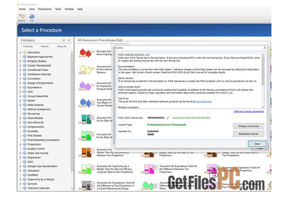Select the Show All category tab
The width and height of the screenshot is (290, 202).
tap(62, 46)
